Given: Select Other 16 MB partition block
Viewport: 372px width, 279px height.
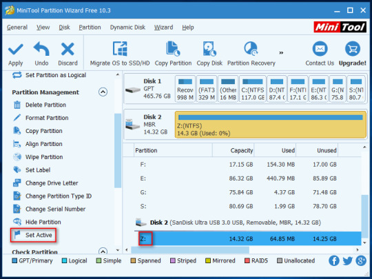Looking at the screenshot, I should [228, 89].
